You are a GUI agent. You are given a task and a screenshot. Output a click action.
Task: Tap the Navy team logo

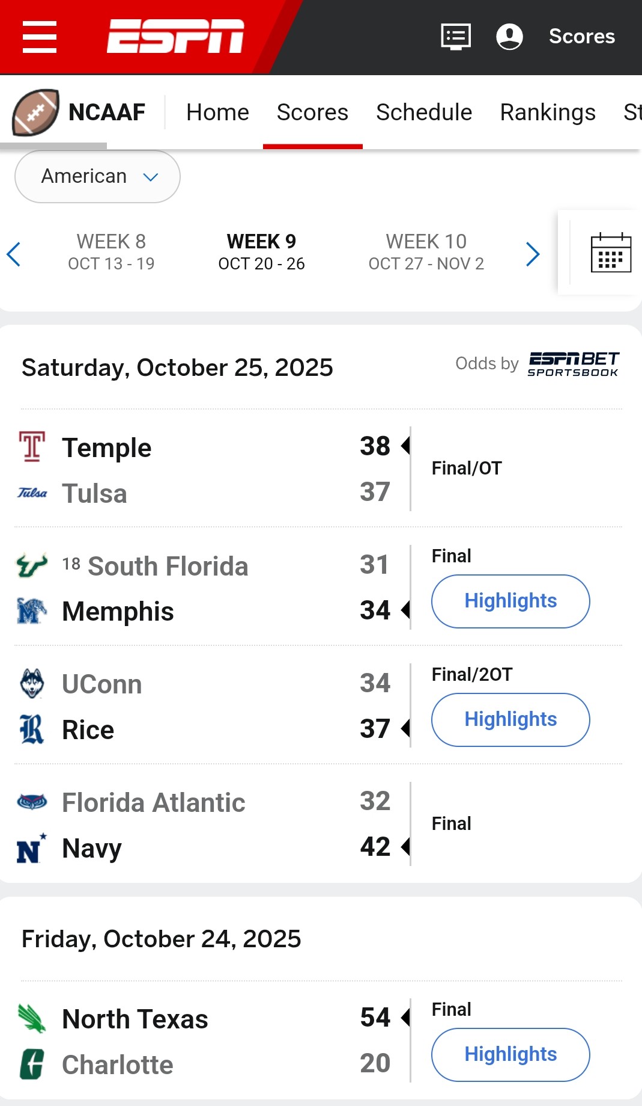31,849
